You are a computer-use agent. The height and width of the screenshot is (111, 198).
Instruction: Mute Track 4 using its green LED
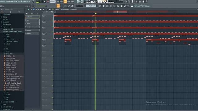52,38
